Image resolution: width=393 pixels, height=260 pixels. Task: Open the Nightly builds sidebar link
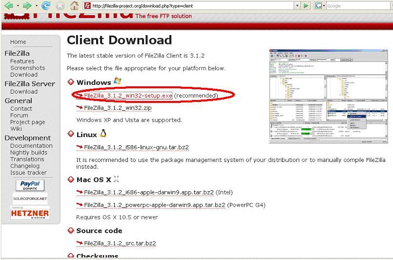[x=29, y=153]
